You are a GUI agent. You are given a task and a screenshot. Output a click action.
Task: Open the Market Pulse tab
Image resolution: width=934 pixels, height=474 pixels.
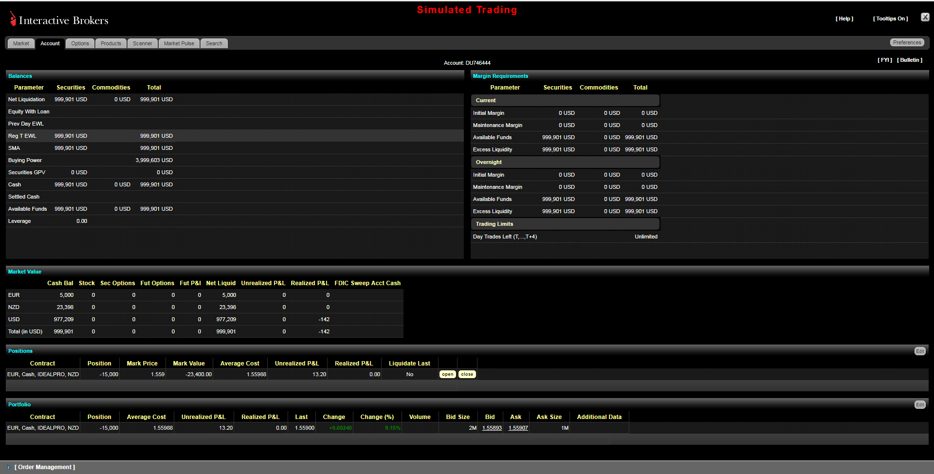point(179,43)
